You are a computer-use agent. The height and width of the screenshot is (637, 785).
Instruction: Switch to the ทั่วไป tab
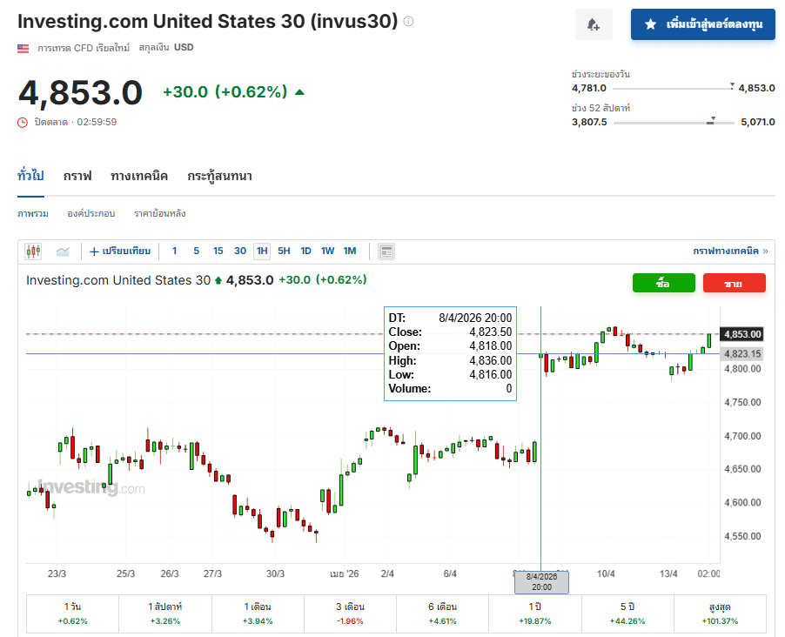click(x=30, y=176)
